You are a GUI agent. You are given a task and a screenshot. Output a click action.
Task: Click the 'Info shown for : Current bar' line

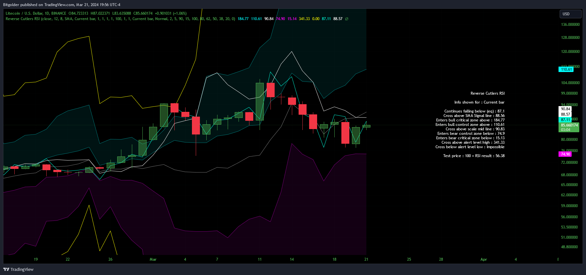pyautogui.click(x=479, y=102)
